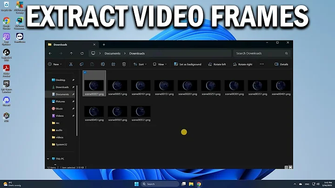The image size is (335, 188).
Task: Open File Explorer from taskbar
Action: (x=191, y=184)
